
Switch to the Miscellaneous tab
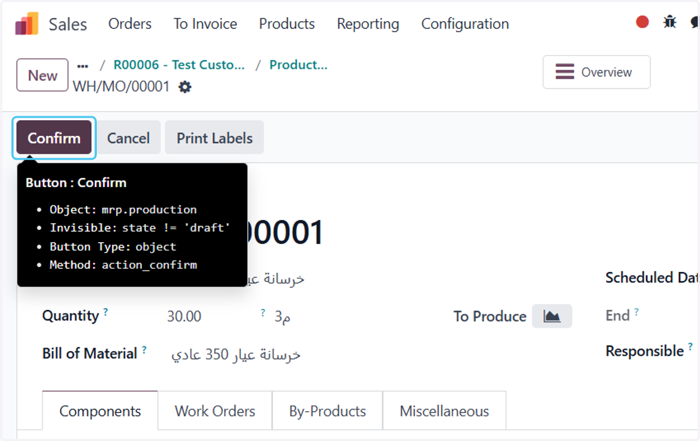444,411
